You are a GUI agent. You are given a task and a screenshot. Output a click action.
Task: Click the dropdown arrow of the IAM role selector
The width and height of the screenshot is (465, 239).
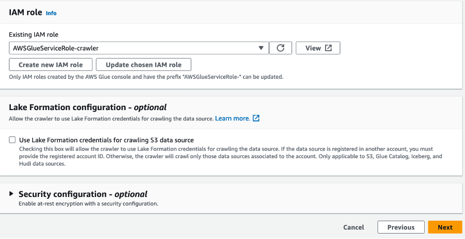[x=261, y=48]
